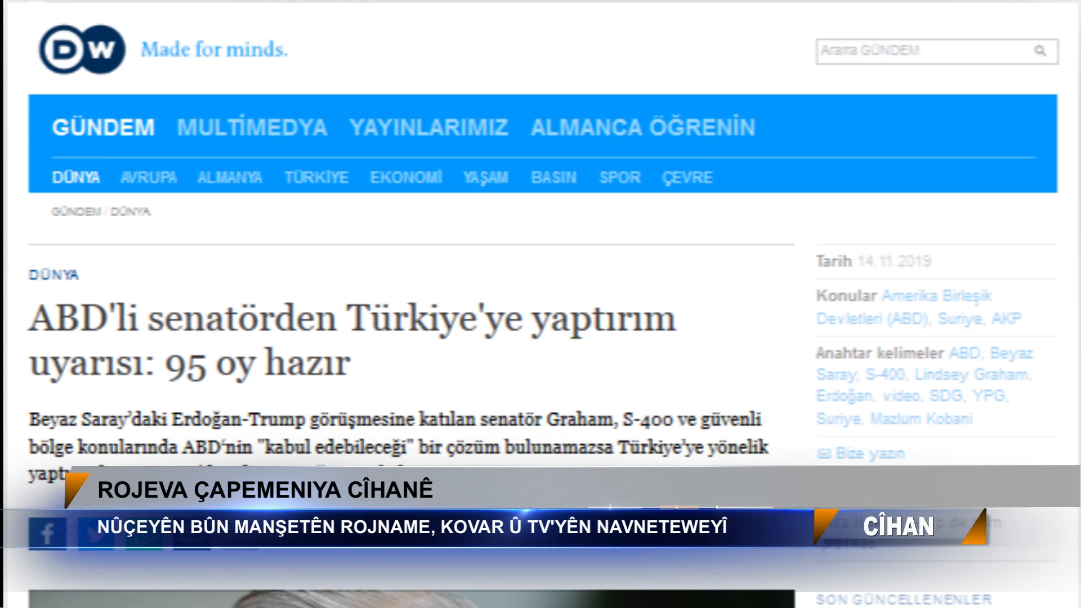1081x608 pixels.
Task: Click YPG keyword link
Action: 989,396
